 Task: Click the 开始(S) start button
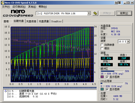click(107, 13)
